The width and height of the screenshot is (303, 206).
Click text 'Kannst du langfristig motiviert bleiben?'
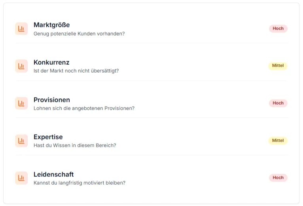click(80, 183)
